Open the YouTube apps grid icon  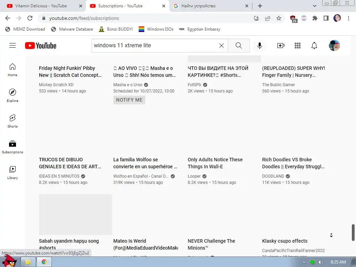tap(298, 46)
